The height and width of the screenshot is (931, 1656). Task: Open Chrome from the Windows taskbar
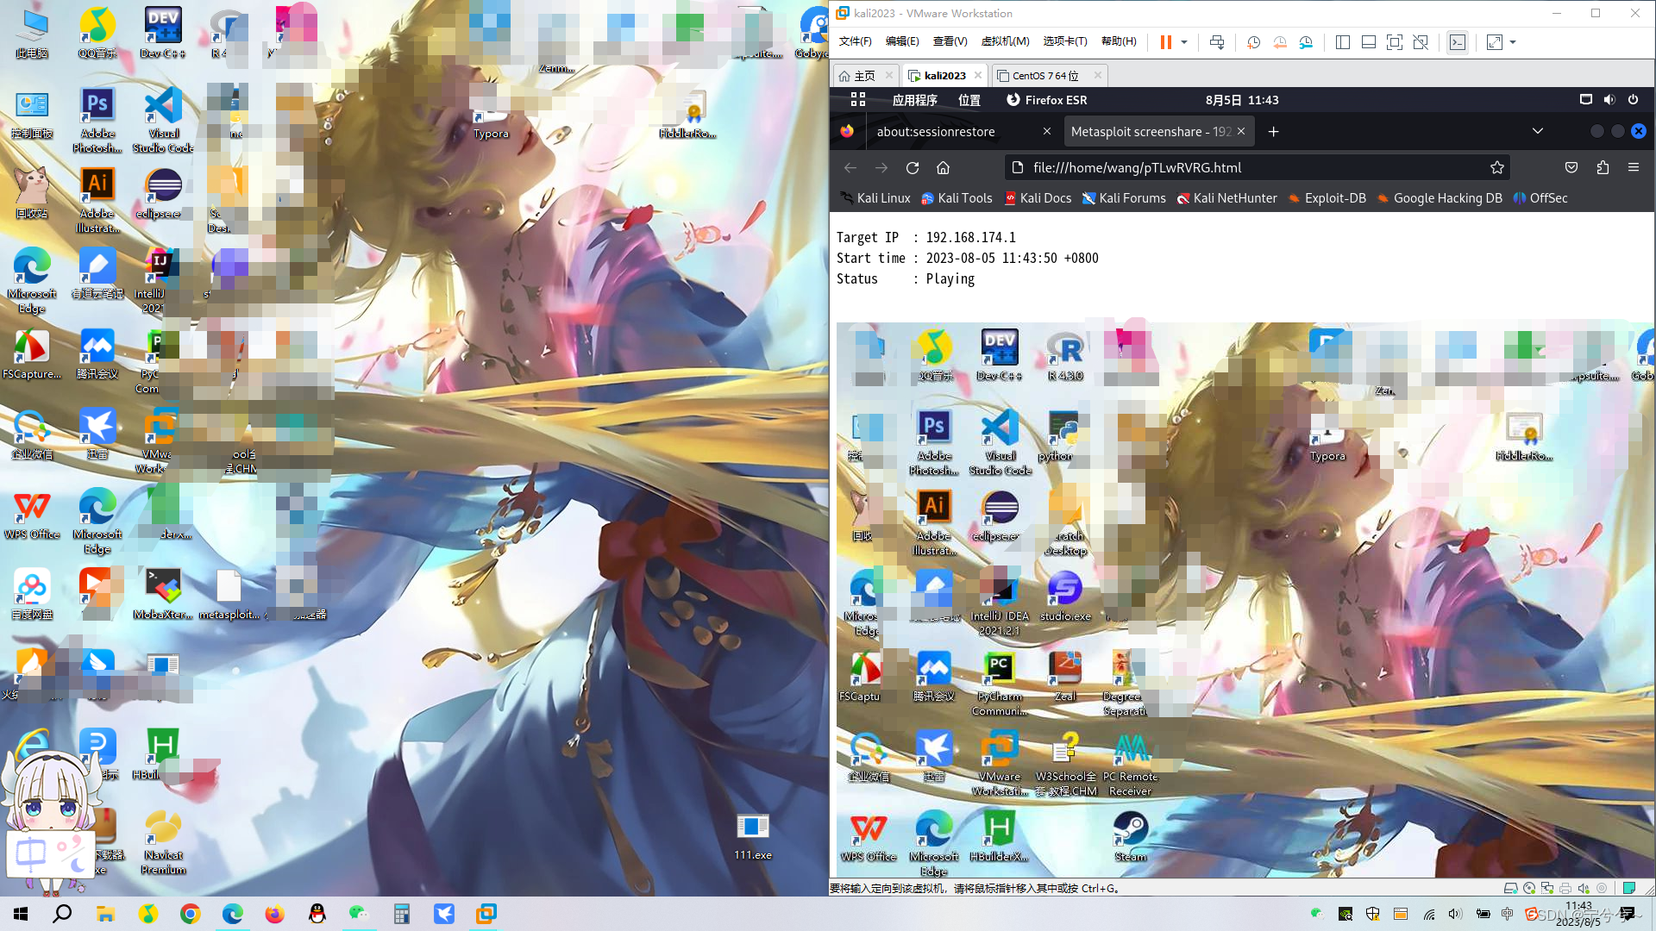pos(191,914)
